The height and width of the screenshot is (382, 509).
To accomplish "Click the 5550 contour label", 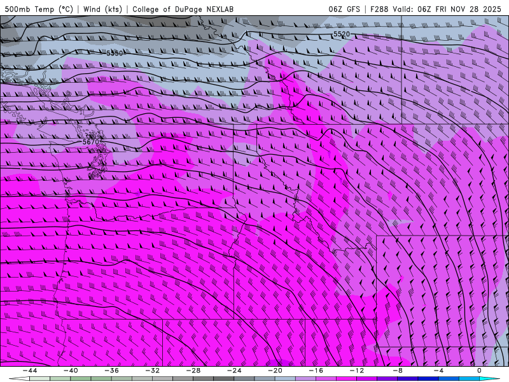I will [115, 53].
